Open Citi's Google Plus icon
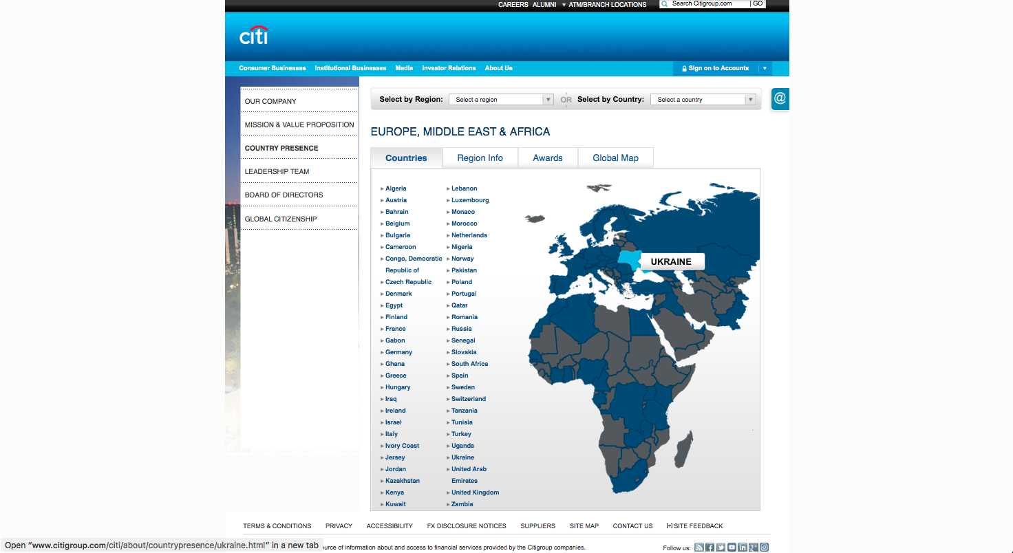The height and width of the screenshot is (553, 1013). 754,547
